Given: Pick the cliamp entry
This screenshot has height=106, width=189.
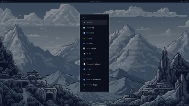Looking at the screenshot, I should tap(94, 38).
